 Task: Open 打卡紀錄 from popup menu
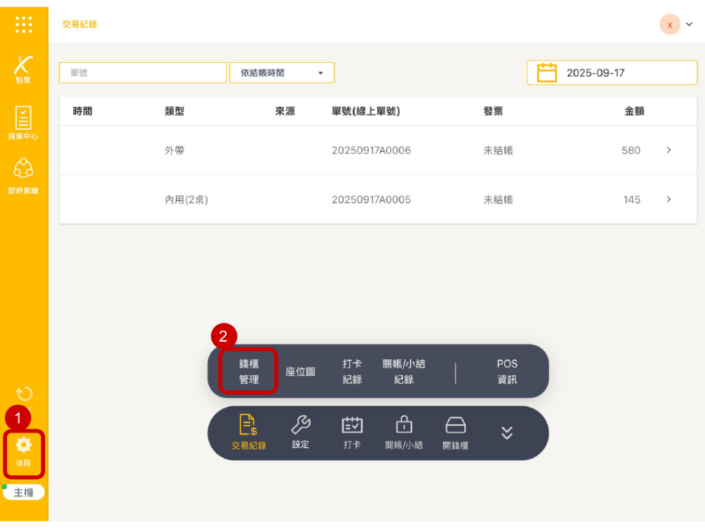coord(352,371)
